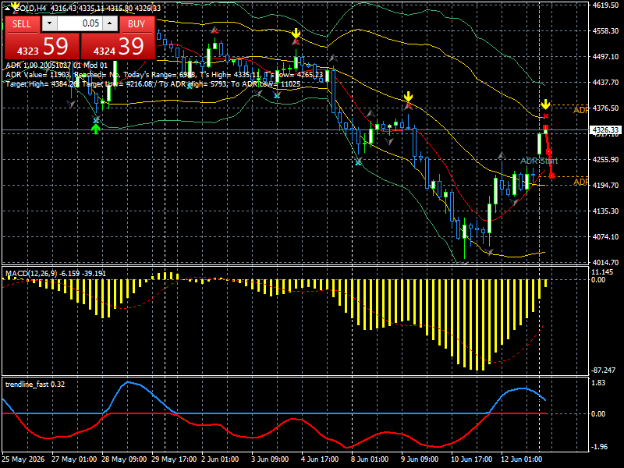The width and height of the screenshot is (624, 468).
Task: Click the sell price 4323 59 panel
Action: pos(42,46)
